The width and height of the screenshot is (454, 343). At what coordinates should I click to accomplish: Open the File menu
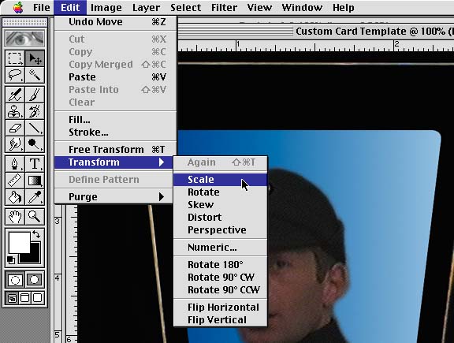[x=42, y=8]
